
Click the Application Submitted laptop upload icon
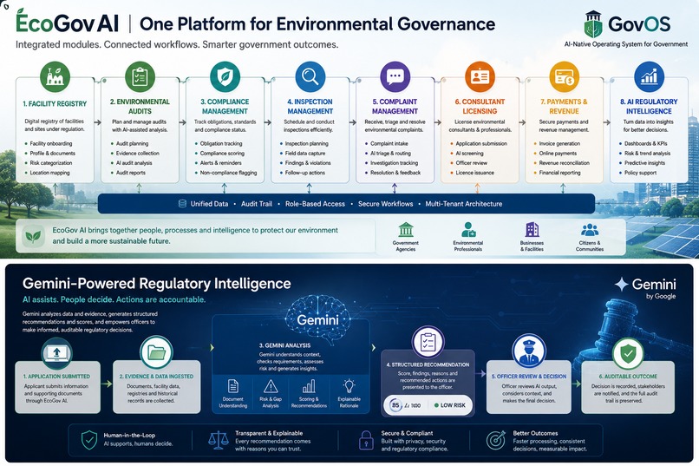coord(56,353)
